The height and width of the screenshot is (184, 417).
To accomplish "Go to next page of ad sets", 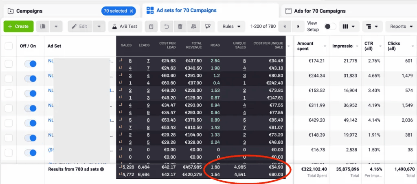I will coord(298,27).
